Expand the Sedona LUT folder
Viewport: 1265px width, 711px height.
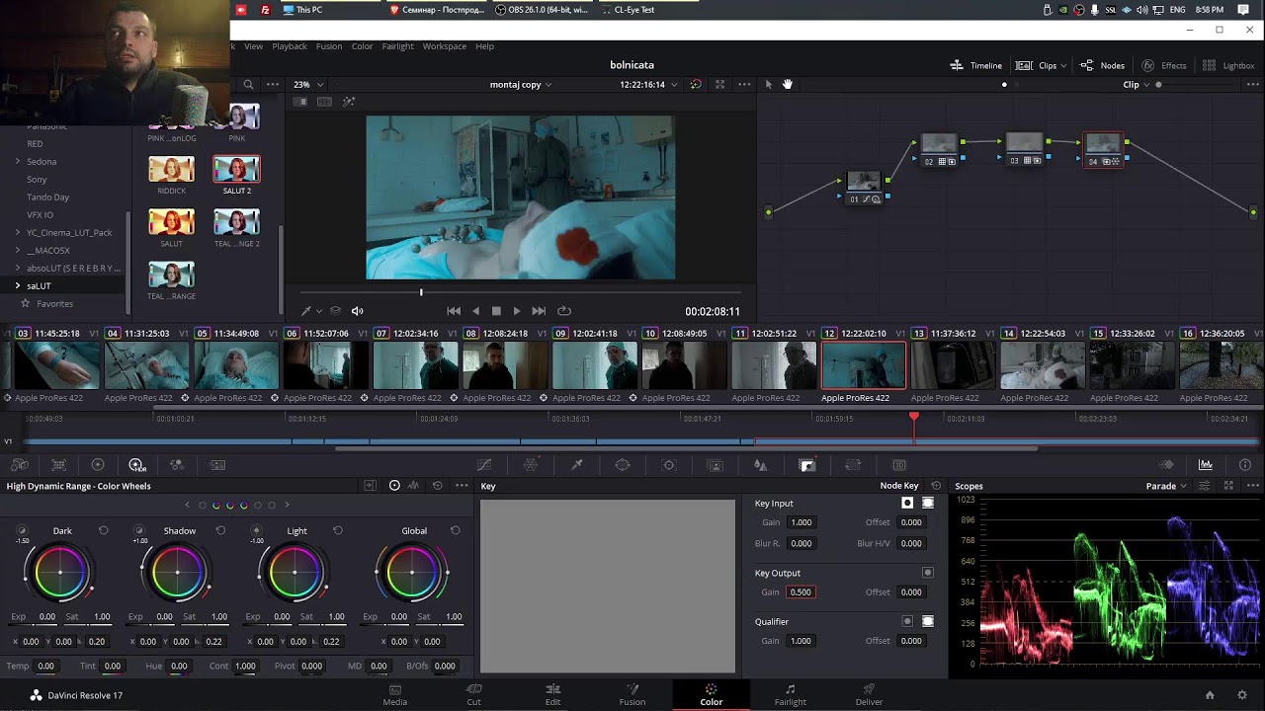(x=17, y=161)
